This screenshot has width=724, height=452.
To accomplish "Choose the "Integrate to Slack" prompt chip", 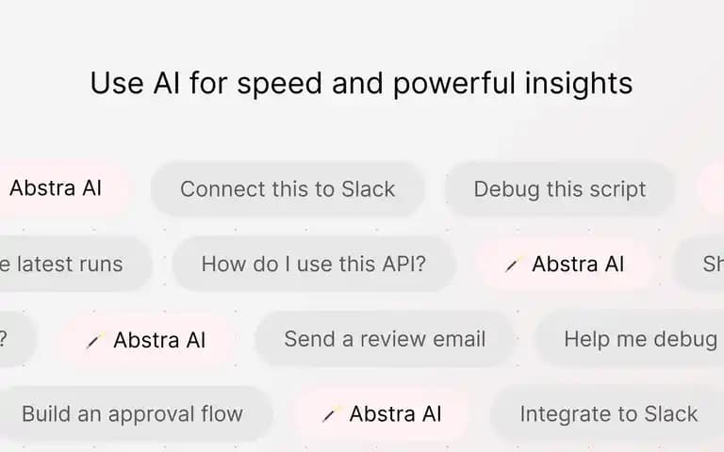I will tap(608, 413).
